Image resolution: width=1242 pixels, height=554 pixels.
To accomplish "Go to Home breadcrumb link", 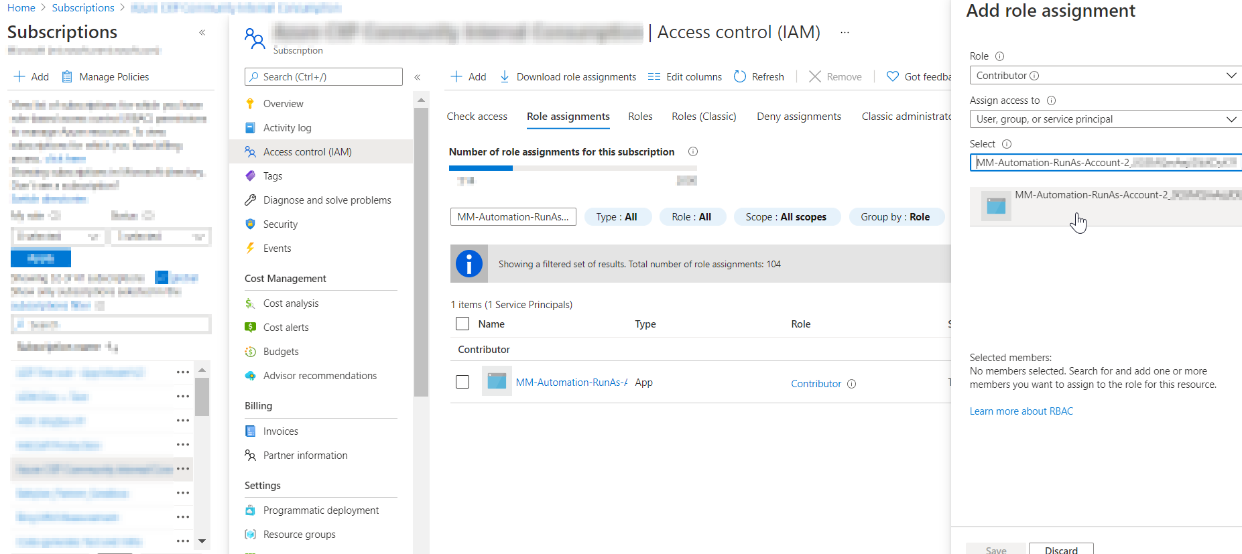I will [21, 8].
